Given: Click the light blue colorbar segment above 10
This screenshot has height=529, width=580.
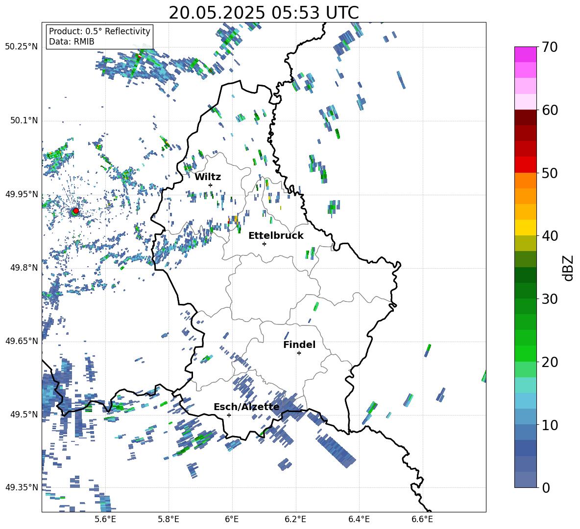Looking at the screenshot, I should click(525, 401).
